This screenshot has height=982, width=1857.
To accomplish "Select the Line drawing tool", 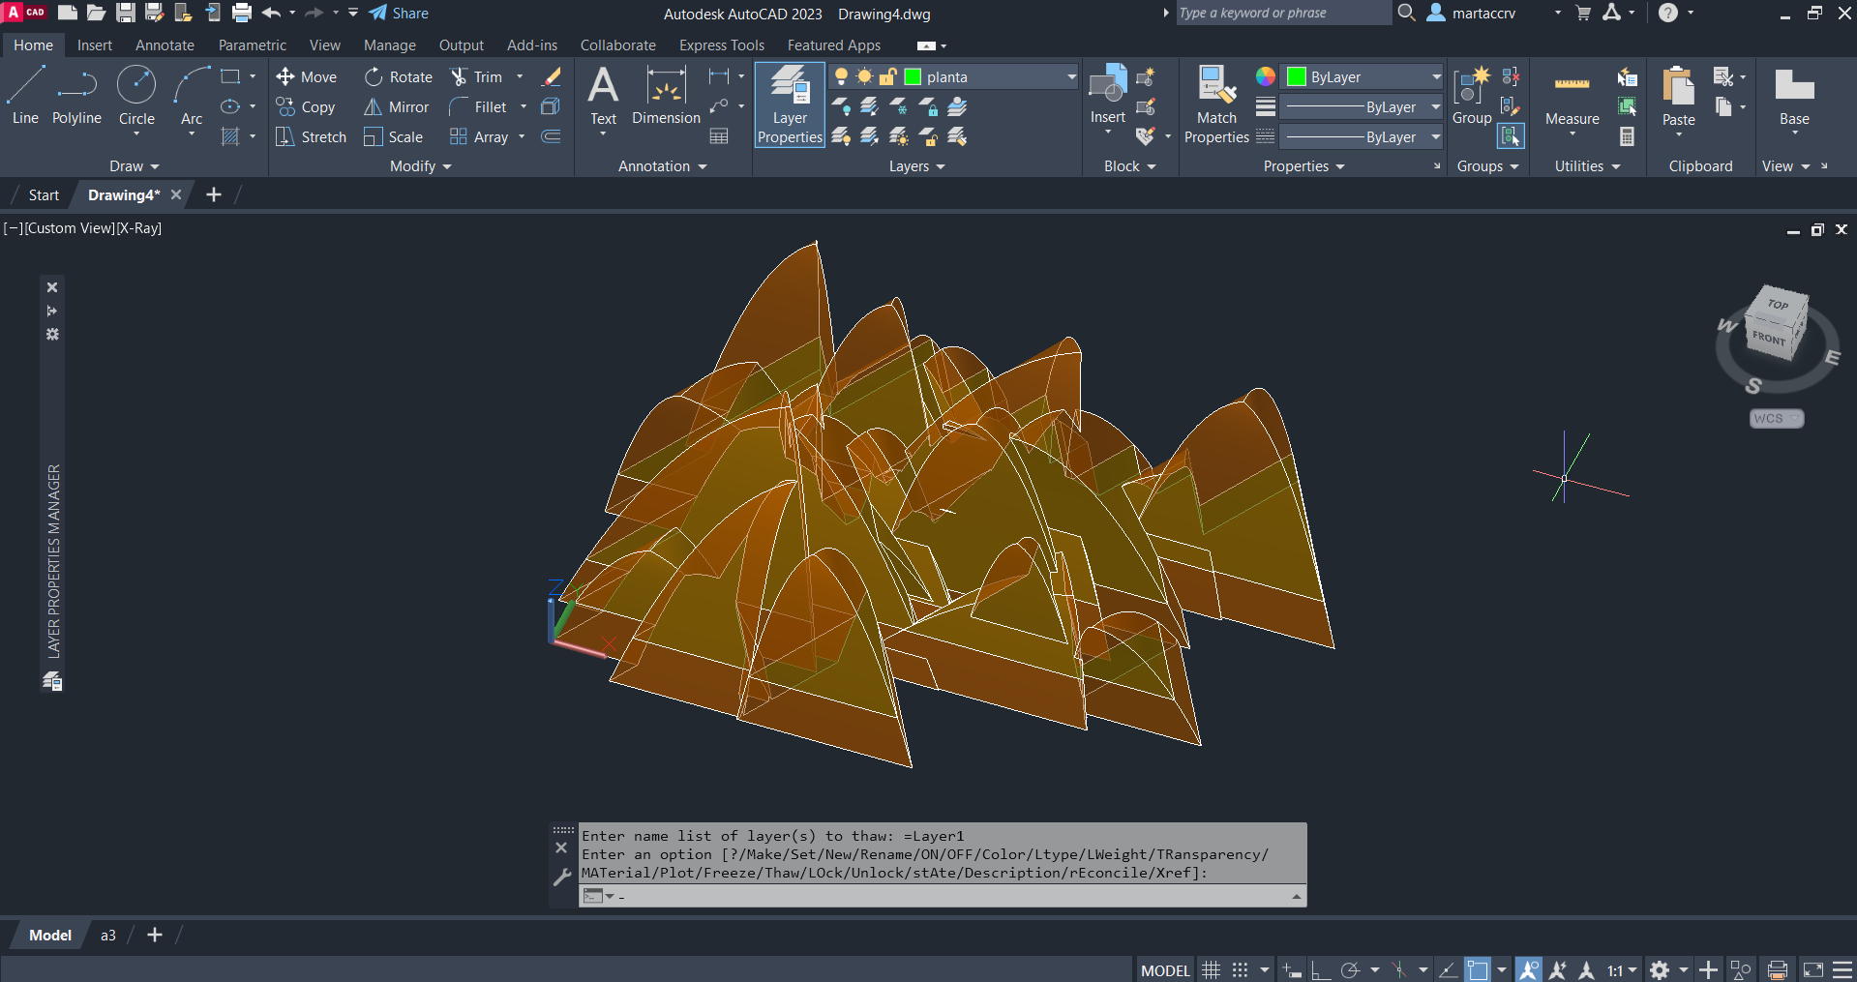I will click(x=25, y=96).
